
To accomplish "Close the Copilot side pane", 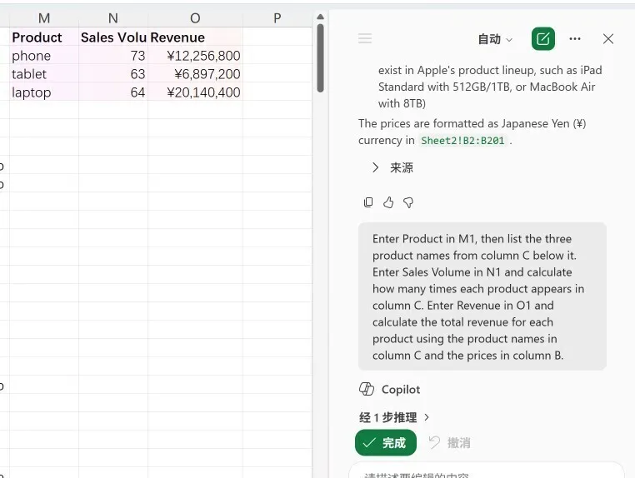I will [x=607, y=39].
